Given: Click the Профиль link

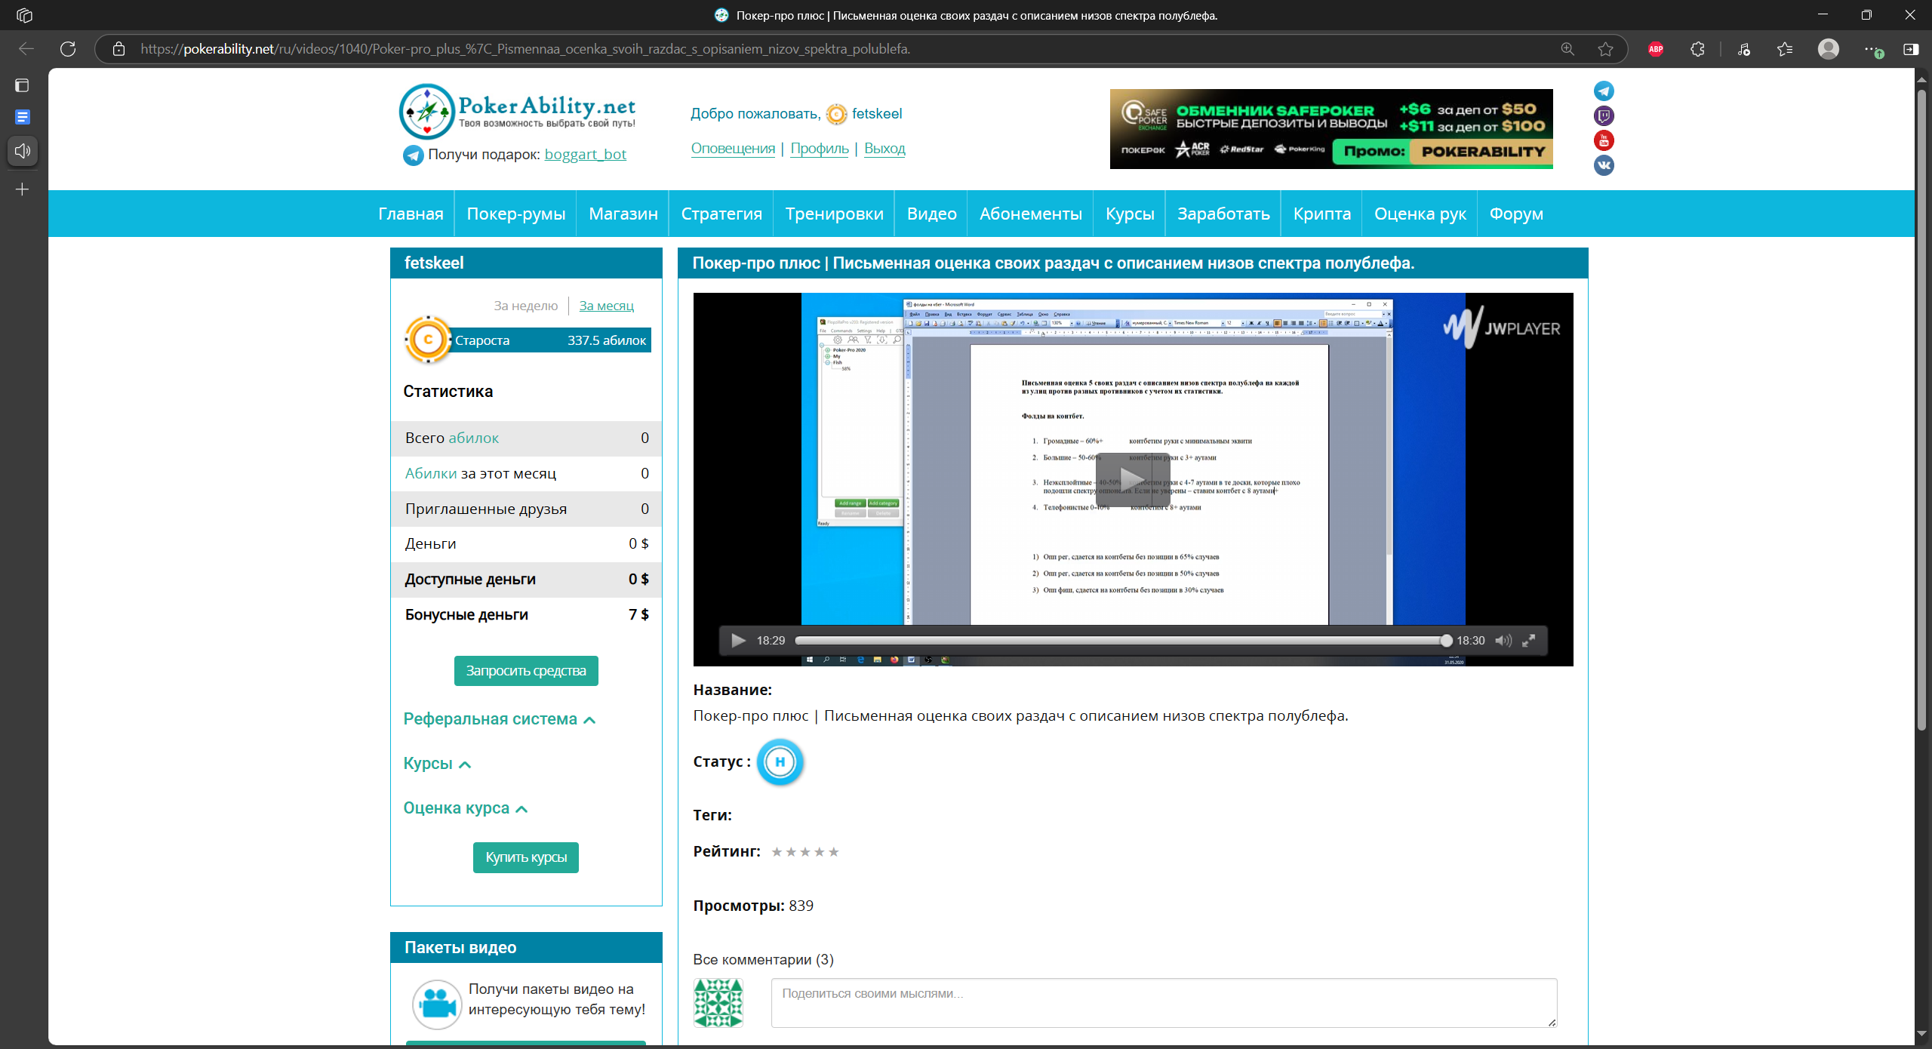Looking at the screenshot, I should tap(820, 149).
